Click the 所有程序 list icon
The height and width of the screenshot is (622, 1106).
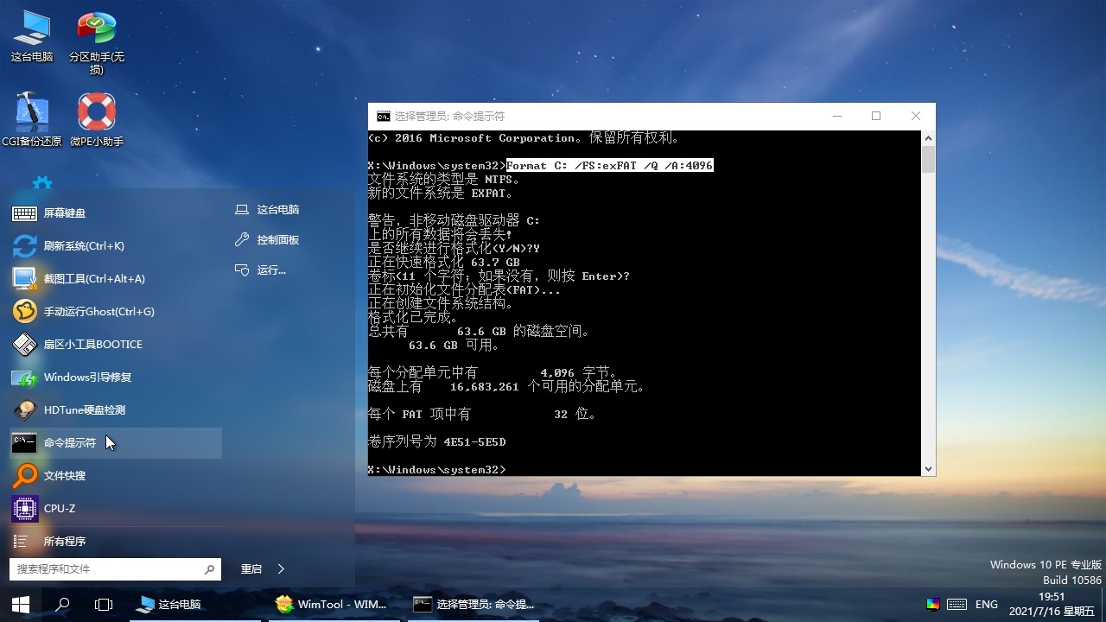click(x=21, y=542)
